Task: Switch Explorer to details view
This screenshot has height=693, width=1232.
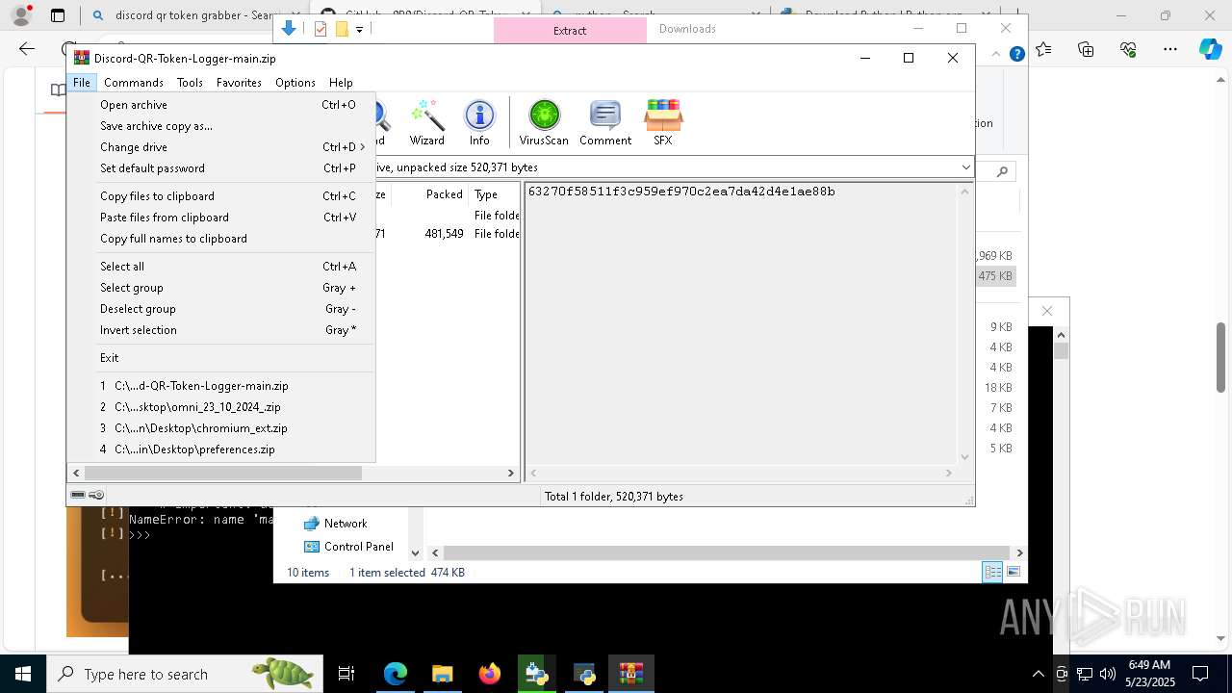Action: click(x=992, y=572)
